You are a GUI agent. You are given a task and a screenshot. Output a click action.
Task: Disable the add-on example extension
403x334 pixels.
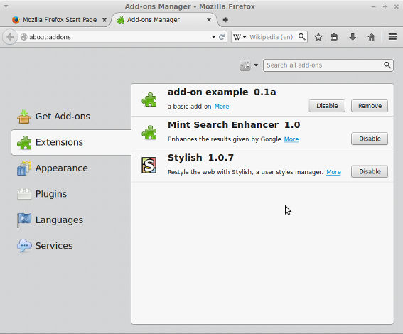coord(327,106)
